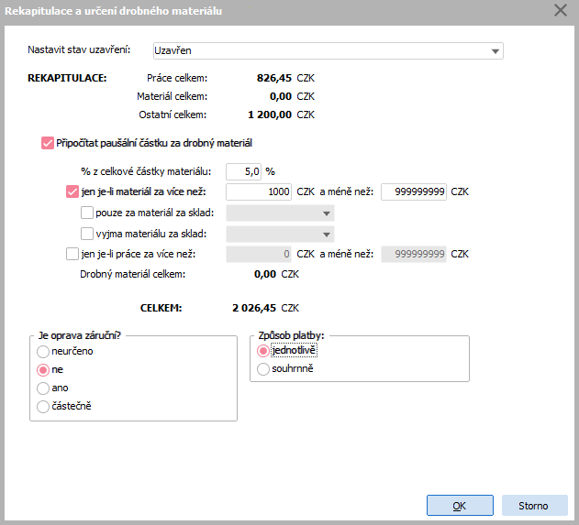Expand the 'pouze za materiál za sklad' dropdown
The height and width of the screenshot is (525, 579).
(x=326, y=213)
